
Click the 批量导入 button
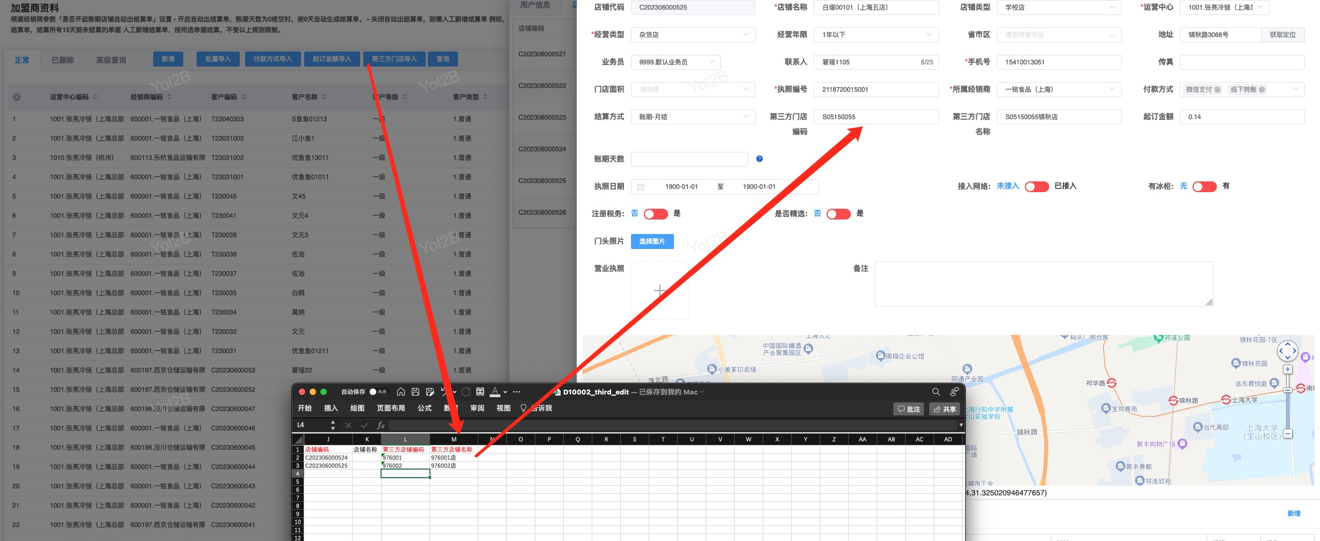pos(218,59)
